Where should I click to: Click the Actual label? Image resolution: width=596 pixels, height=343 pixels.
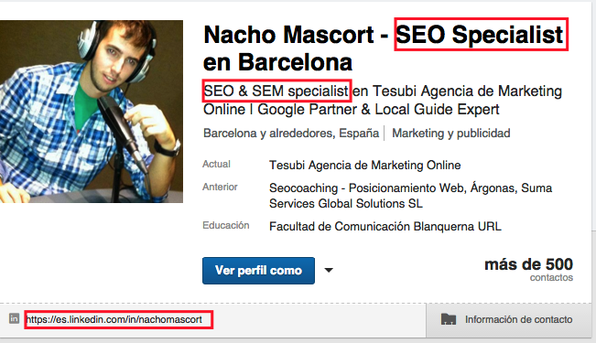pyautogui.click(x=216, y=164)
